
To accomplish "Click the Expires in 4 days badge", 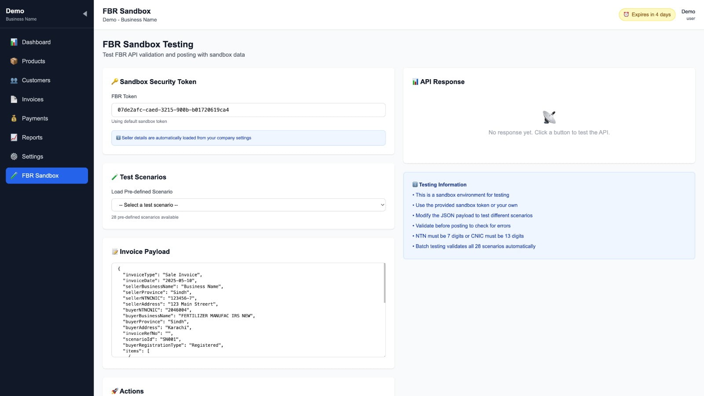I will pos(647,14).
